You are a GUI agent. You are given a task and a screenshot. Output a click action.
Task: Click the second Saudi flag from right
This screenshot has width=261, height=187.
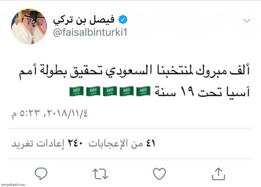tap(127, 91)
